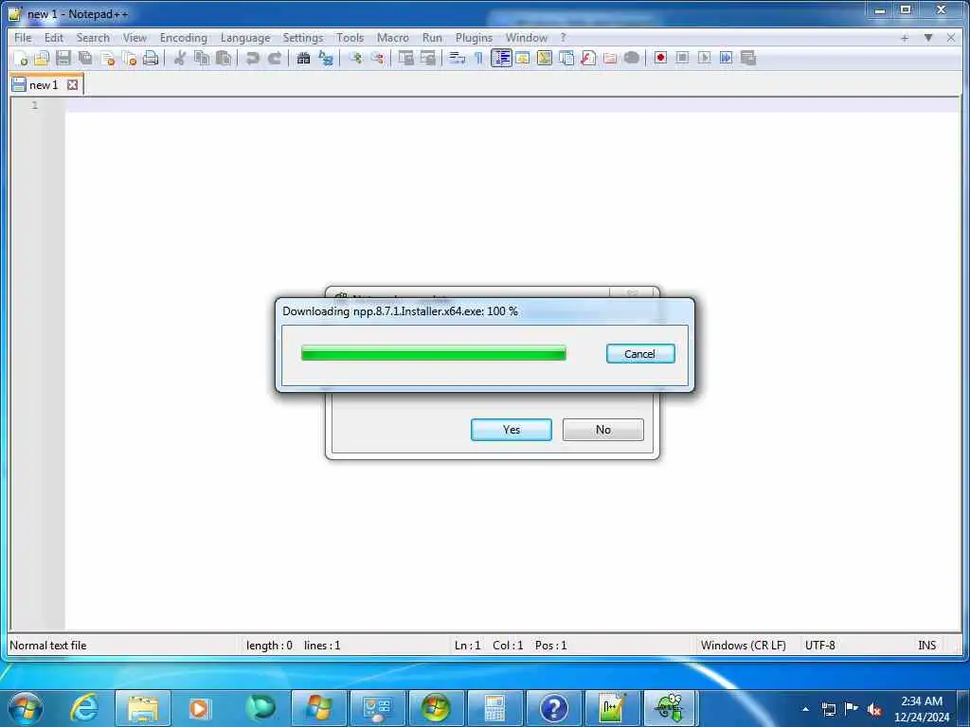Screen dimensions: 970x727
Task: Open the Edit menu
Action: 54,38
